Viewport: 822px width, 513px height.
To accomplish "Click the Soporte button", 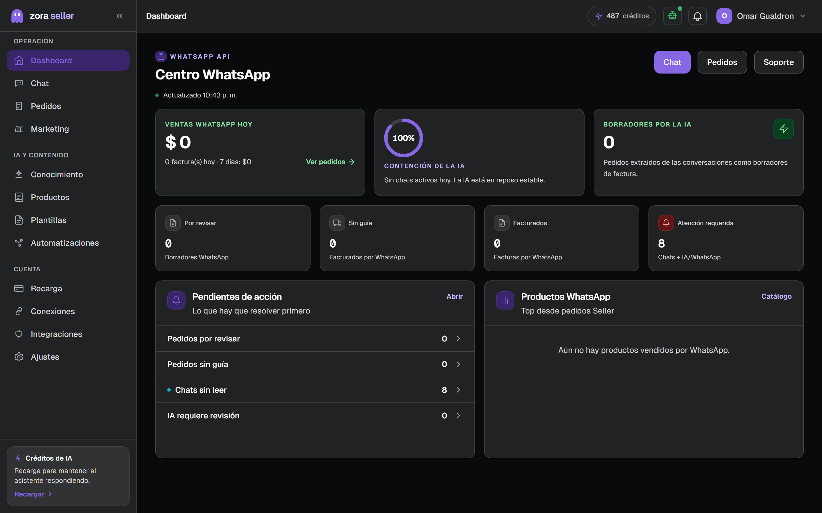I will point(779,62).
